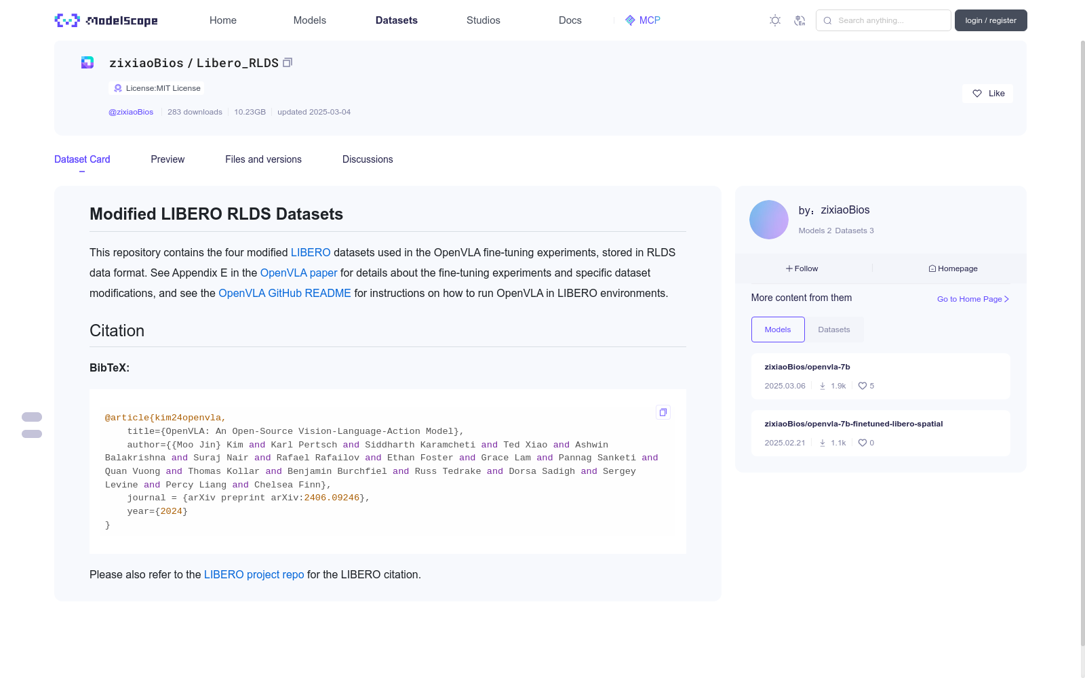Open the @zixiaoBios profile link
The height and width of the screenshot is (678, 1085).
(131, 112)
